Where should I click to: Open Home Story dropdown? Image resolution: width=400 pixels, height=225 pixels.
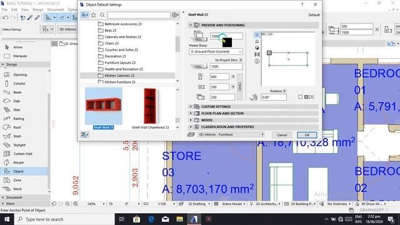click(216, 51)
